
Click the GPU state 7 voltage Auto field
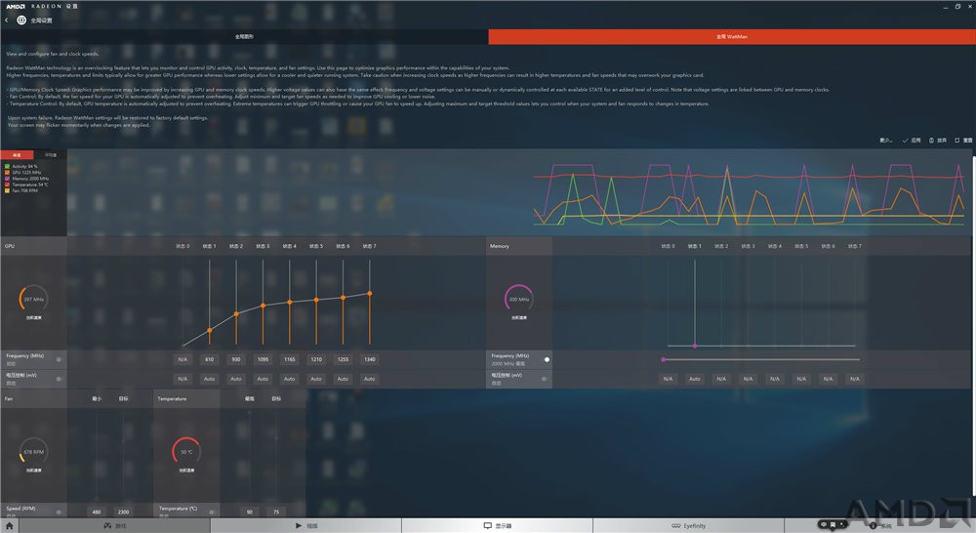pos(370,379)
